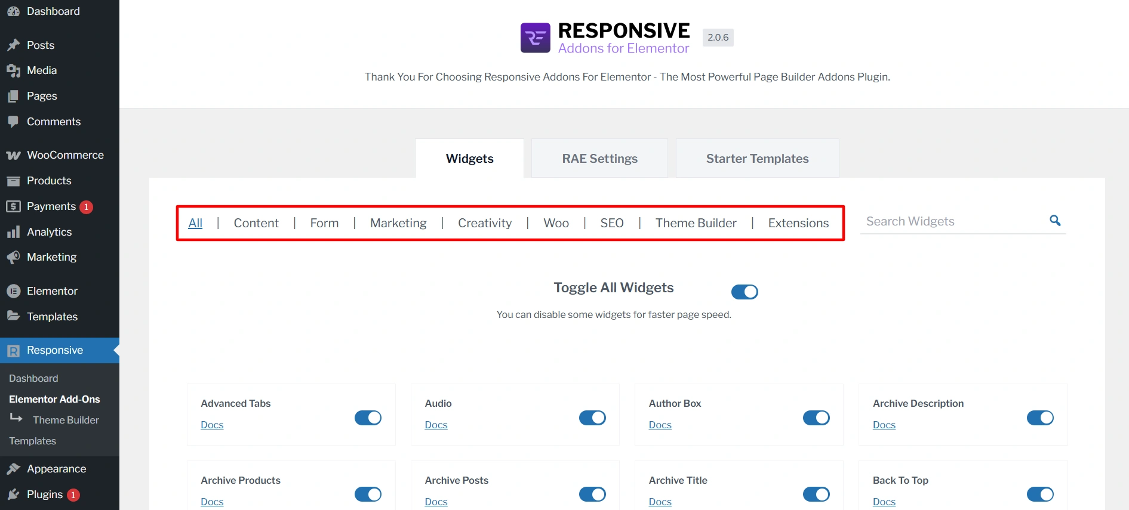Viewport: 1129px width, 510px height.
Task: Click the Comments bubble icon
Action: [13, 122]
